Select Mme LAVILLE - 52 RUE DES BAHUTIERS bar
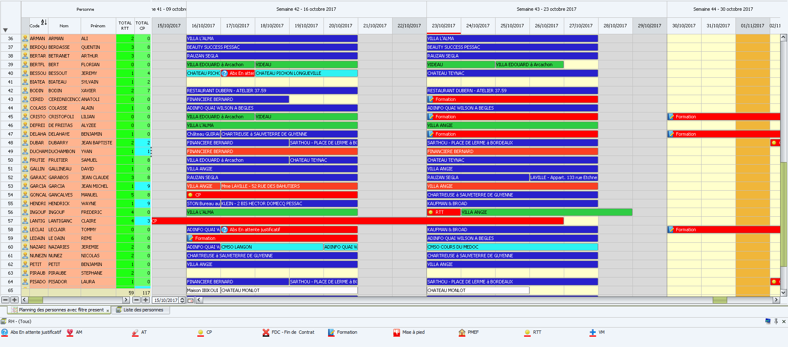788x347 pixels. (x=289, y=186)
